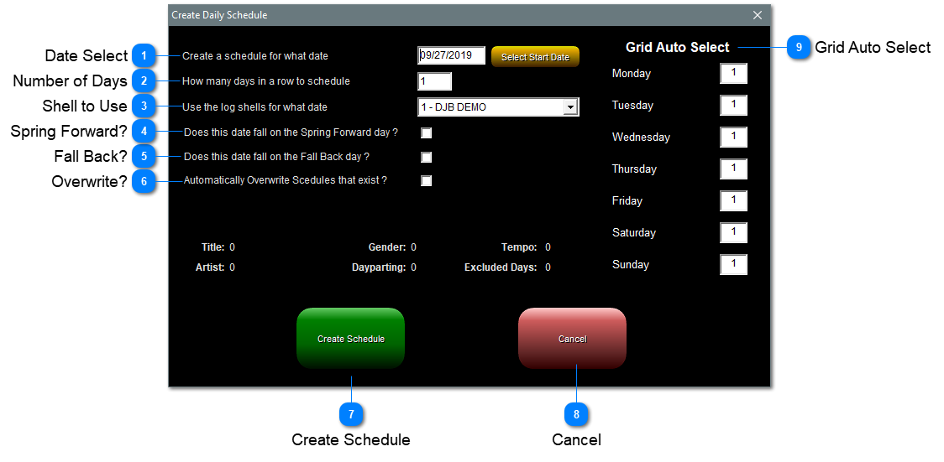This screenshot has width=944, height=462.
Task: Click the Wednesday grid number field
Action: [733, 137]
